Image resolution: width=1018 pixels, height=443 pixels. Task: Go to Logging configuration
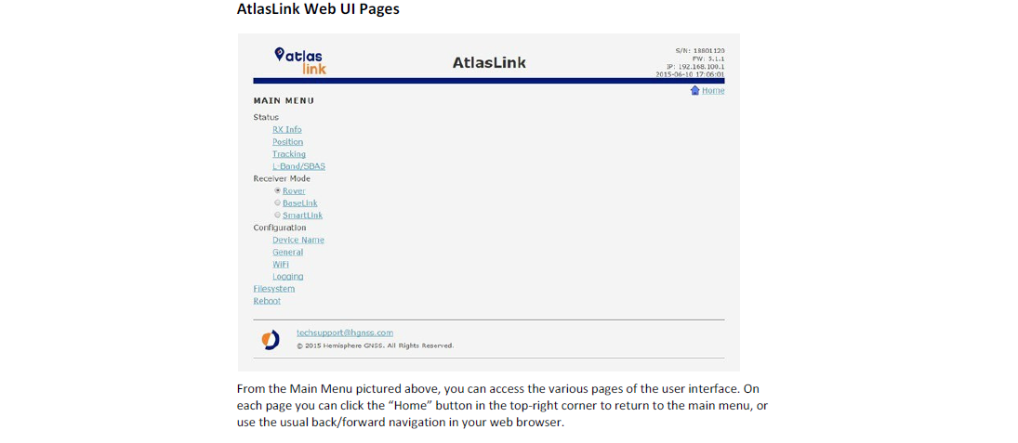(x=287, y=276)
